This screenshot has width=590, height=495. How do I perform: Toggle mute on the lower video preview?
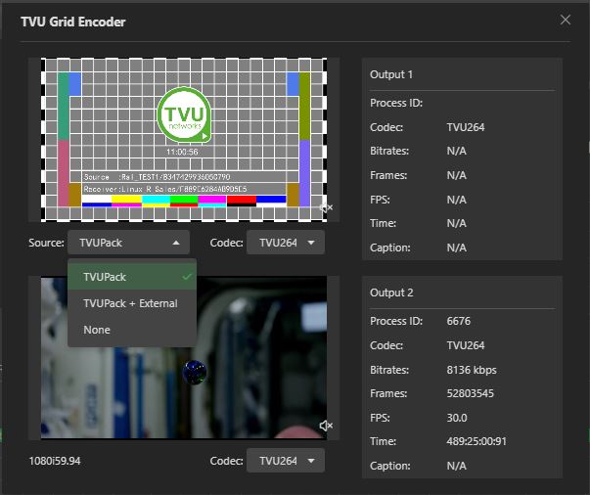pos(326,426)
